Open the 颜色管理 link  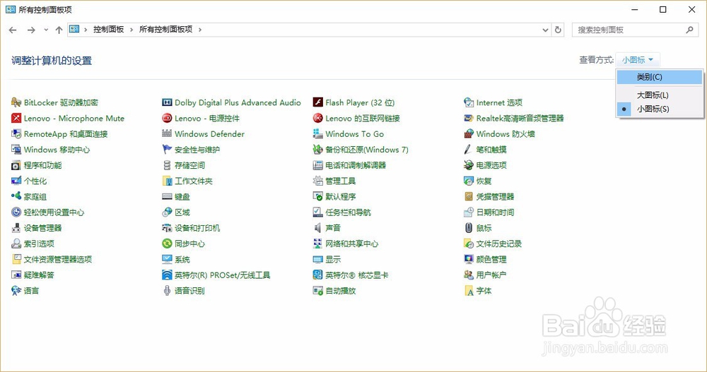[x=491, y=259]
